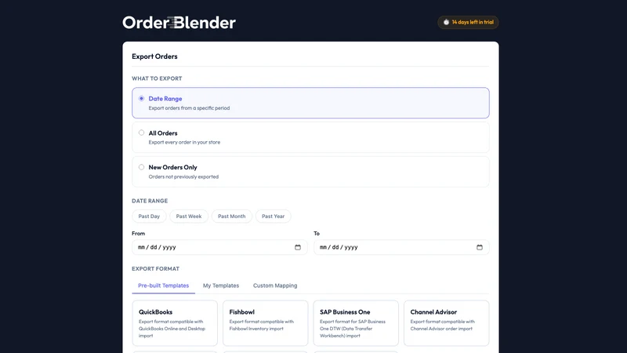The height and width of the screenshot is (353, 627).
Task: Select the New Orders Only radio button
Action: click(x=142, y=167)
